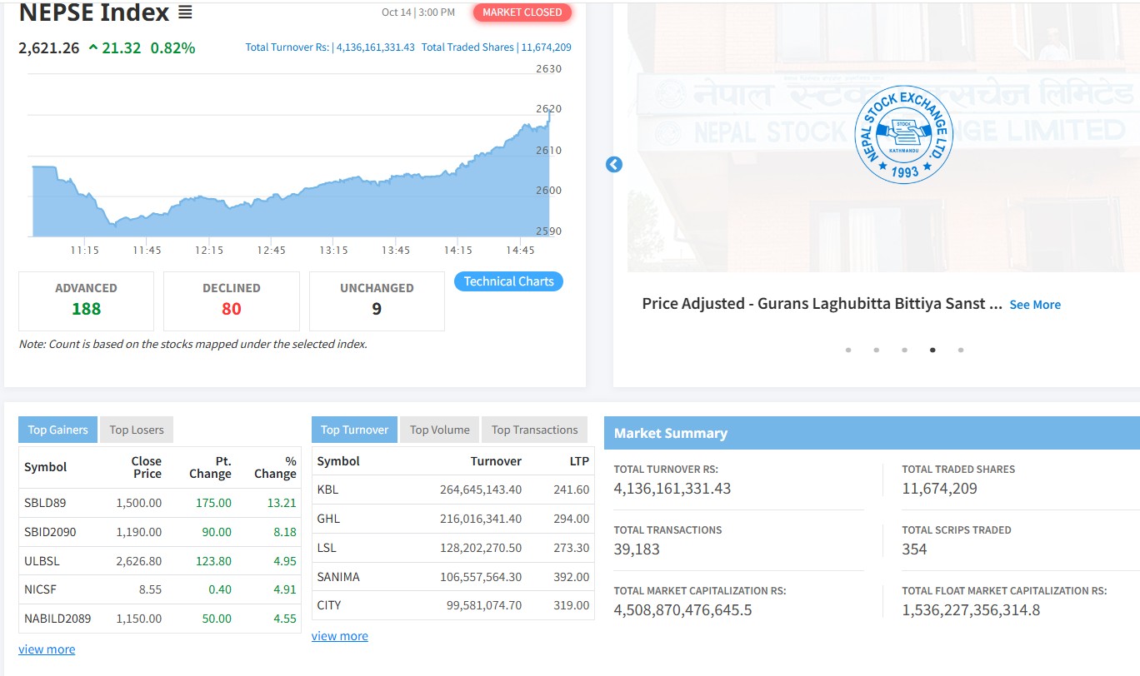
Task: Open KBL in the turnover table
Action: [327, 490]
